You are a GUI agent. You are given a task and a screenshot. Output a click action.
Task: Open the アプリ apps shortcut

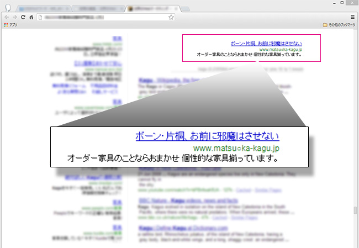tap(10, 25)
